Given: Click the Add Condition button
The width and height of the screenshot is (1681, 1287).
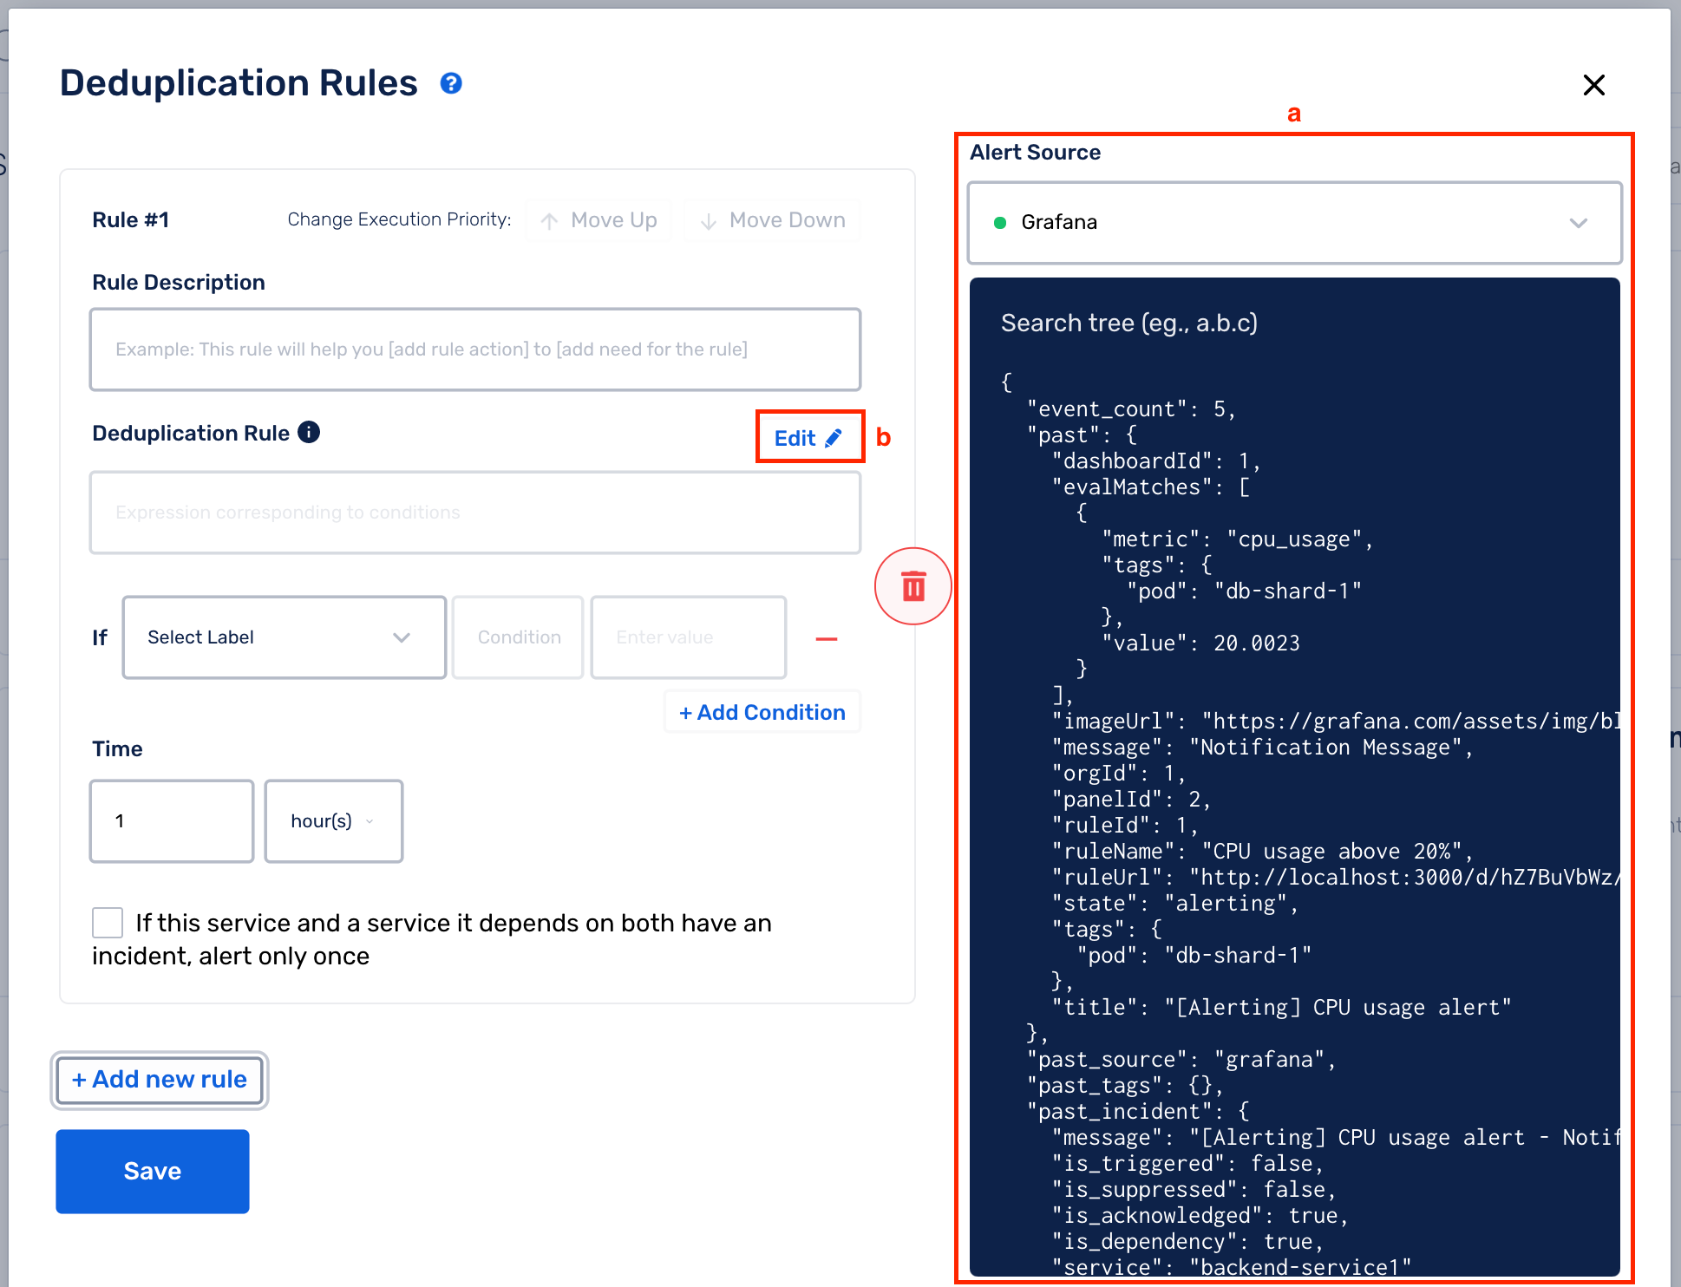Looking at the screenshot, I should point(762,712).
